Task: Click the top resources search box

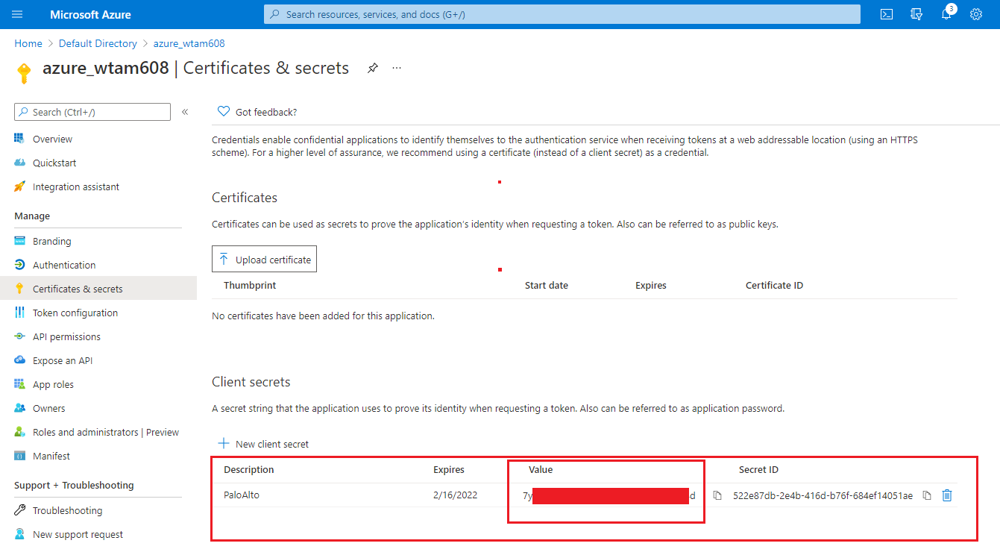Action: coord(562,14)
